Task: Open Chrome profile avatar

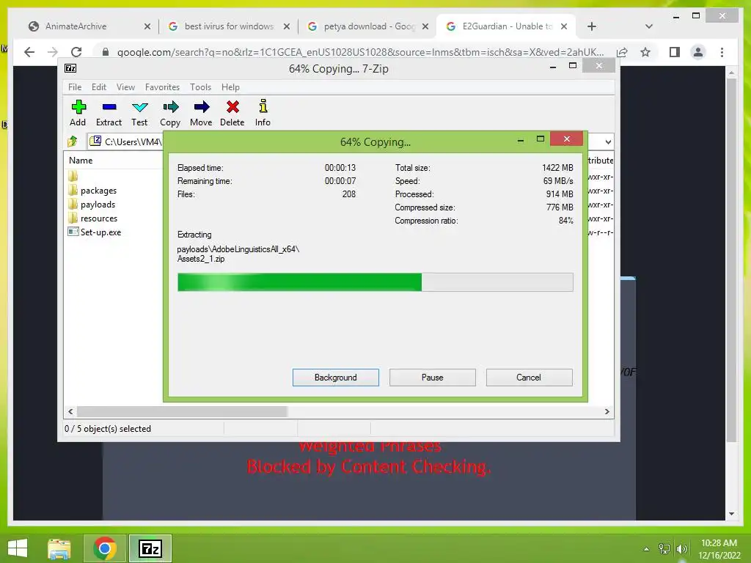Action: click(698, 52)
